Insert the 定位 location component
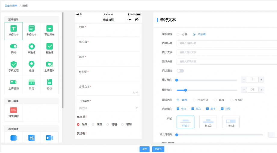 point(32,64)
